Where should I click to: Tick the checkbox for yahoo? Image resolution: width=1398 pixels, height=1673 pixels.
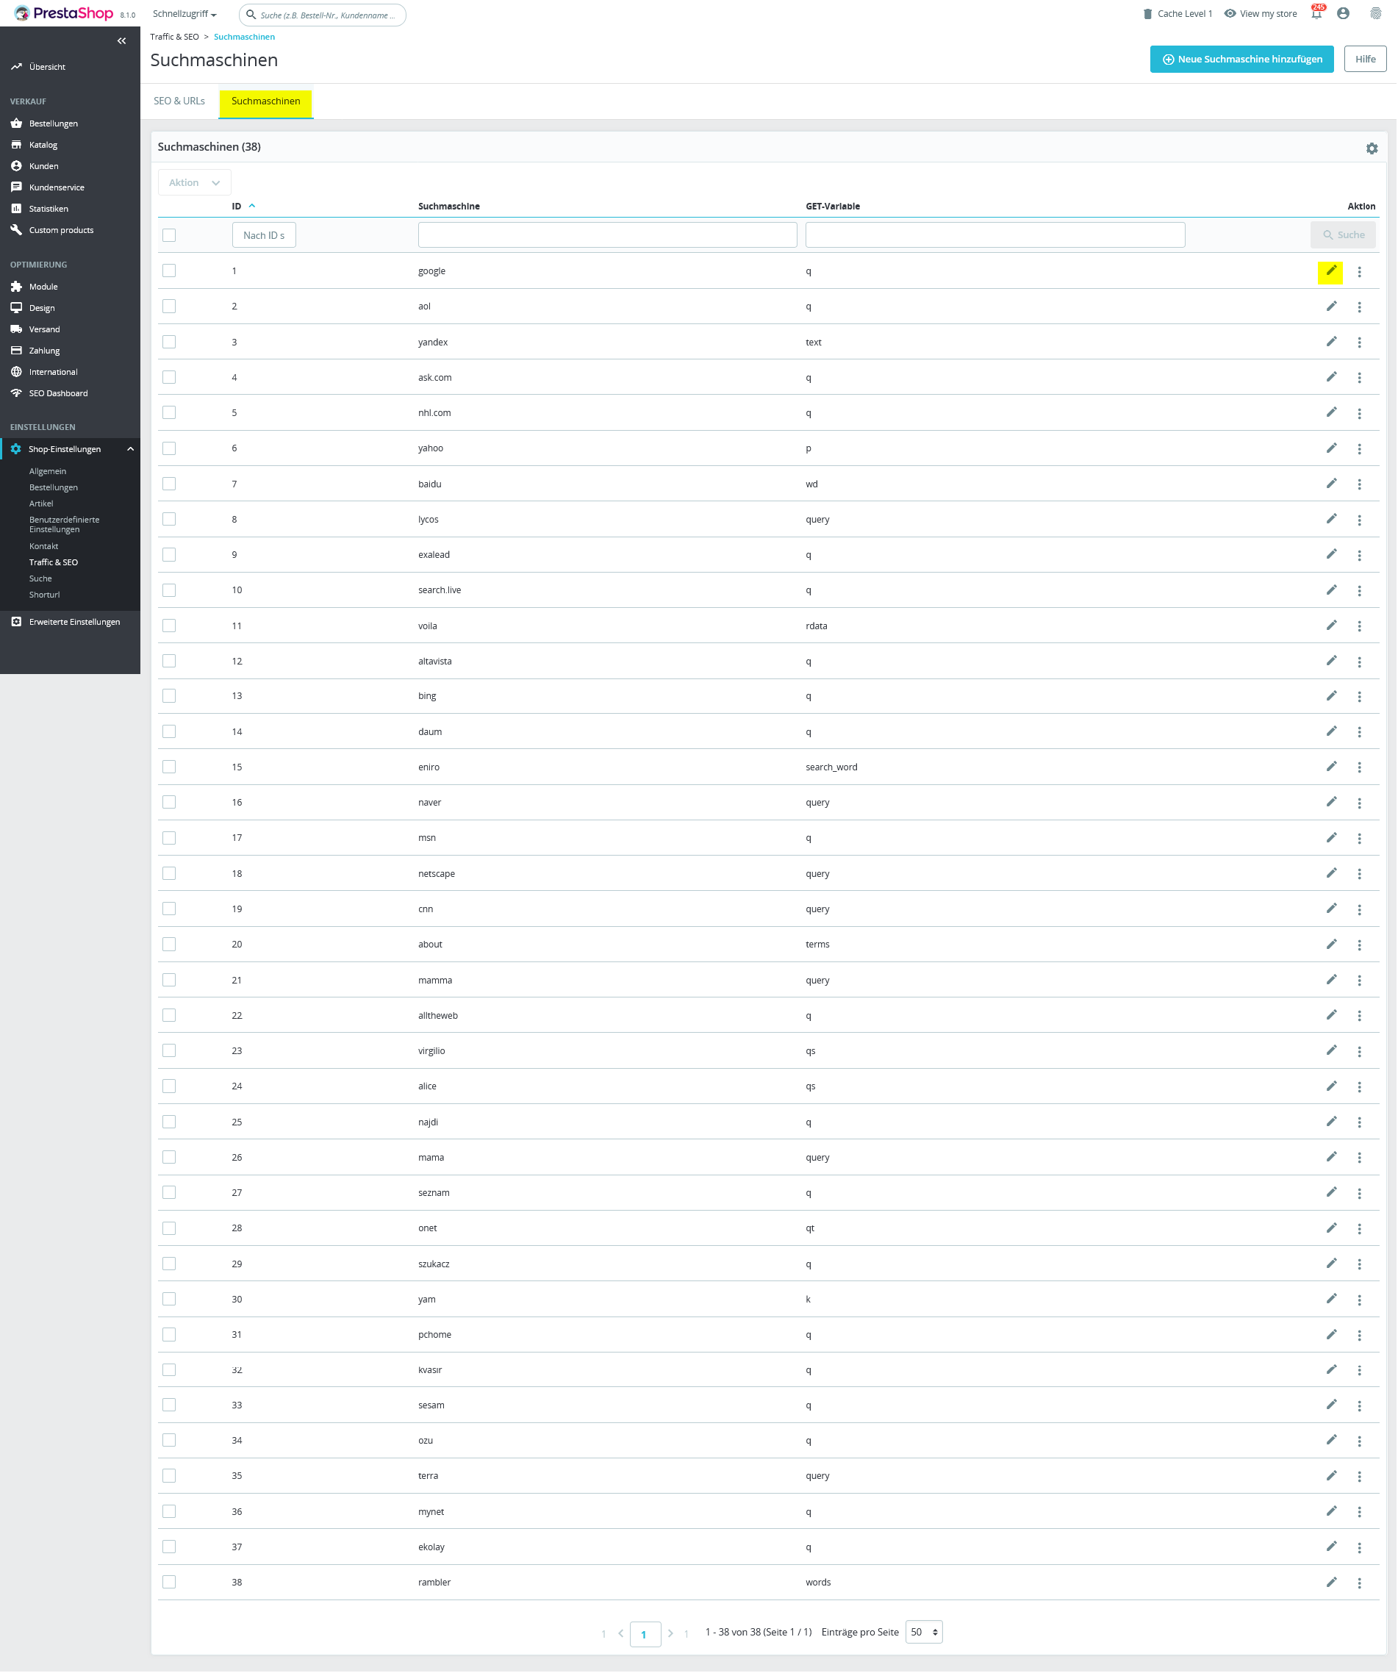(x=169, y=448)
